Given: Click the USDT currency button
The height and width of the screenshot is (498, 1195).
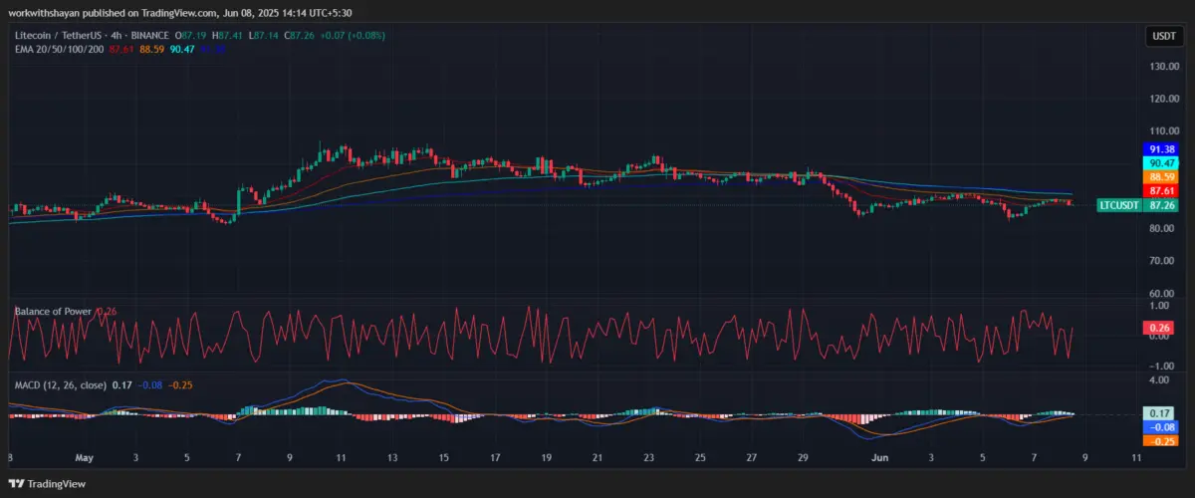Looking at the screenshot, I should point(1162,36).
